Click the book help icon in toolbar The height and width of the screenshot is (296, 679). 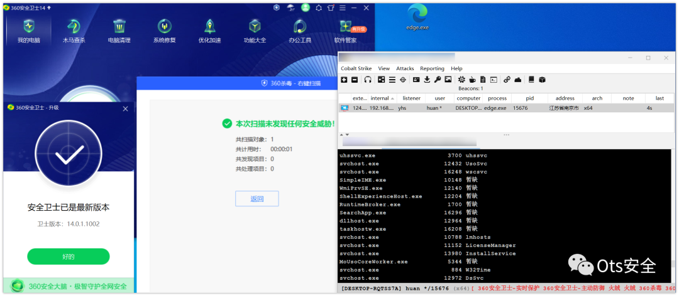[531, 80]
